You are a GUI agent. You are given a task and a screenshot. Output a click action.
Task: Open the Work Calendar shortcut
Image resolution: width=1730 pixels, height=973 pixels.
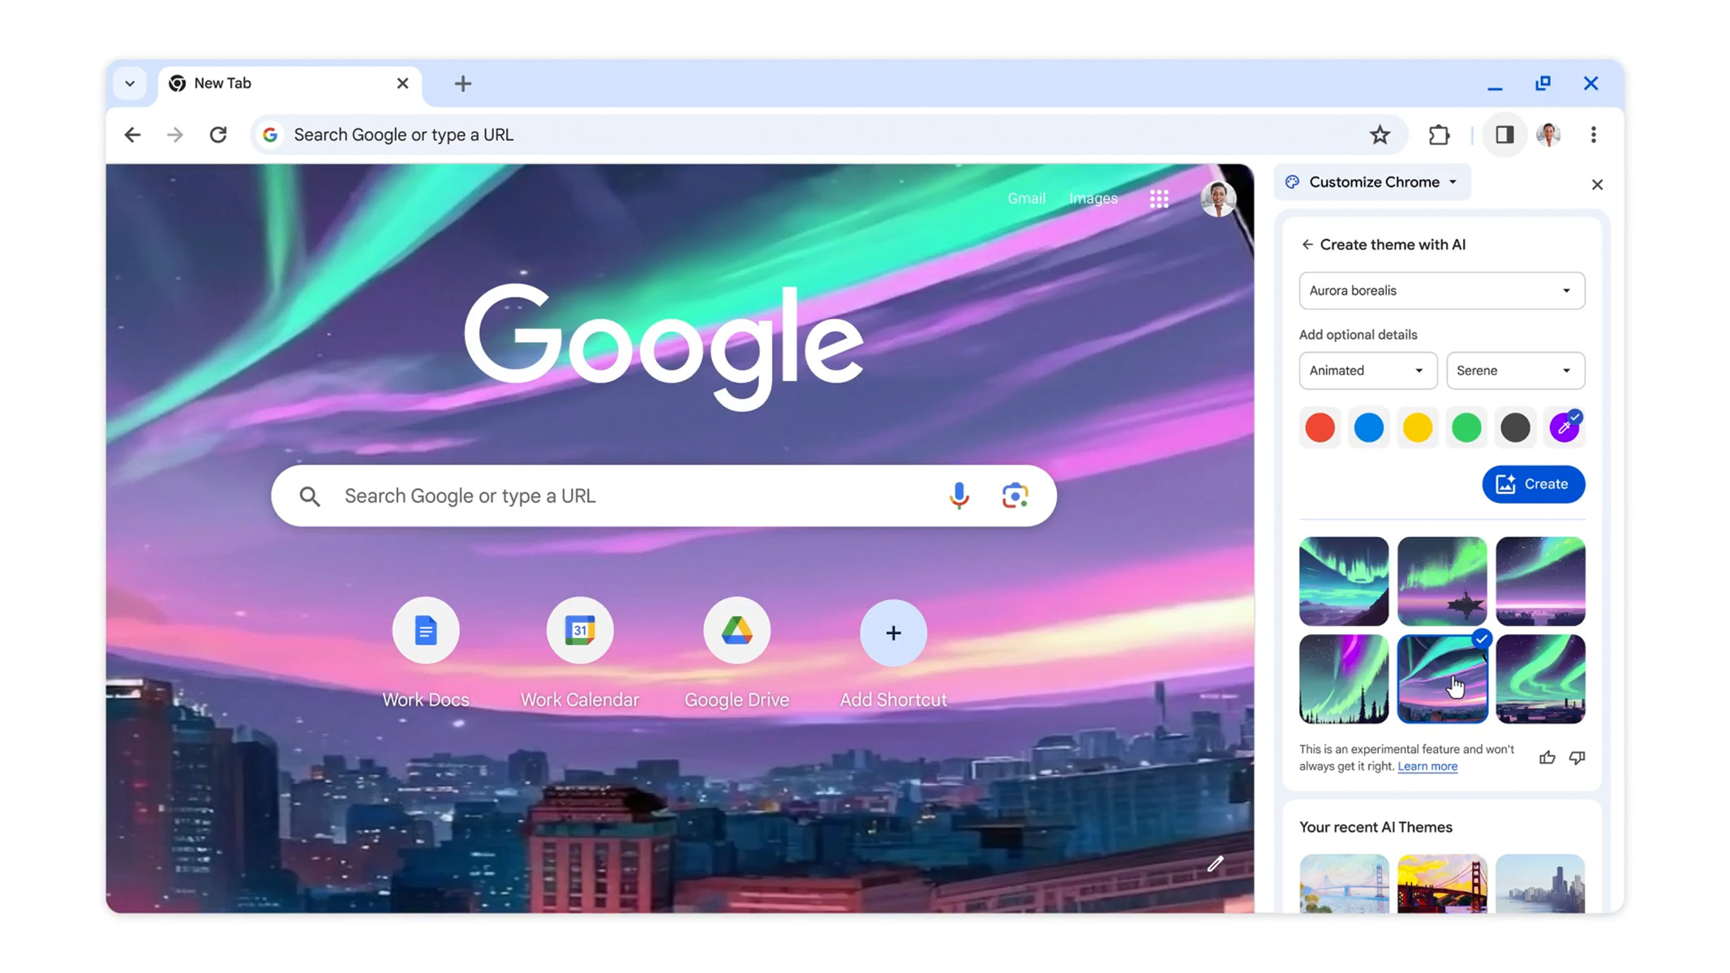tap(579, 631)
